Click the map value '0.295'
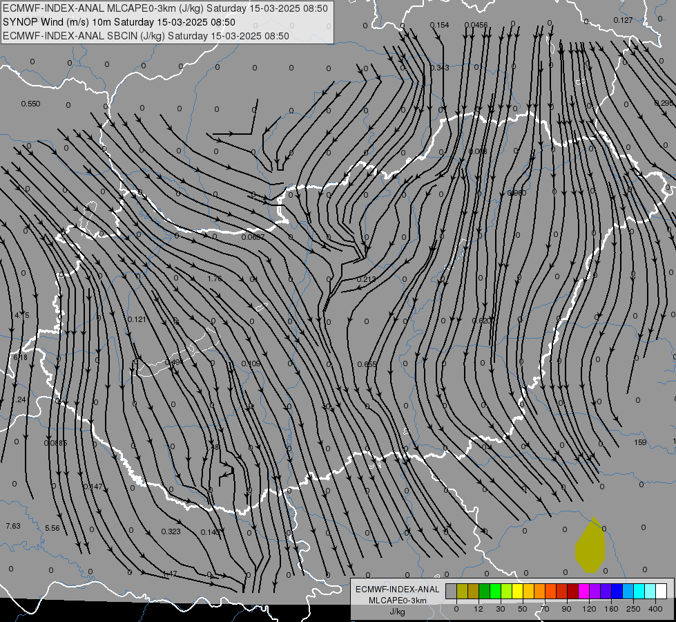The image size is (676, 622). [x=664, y=103]
